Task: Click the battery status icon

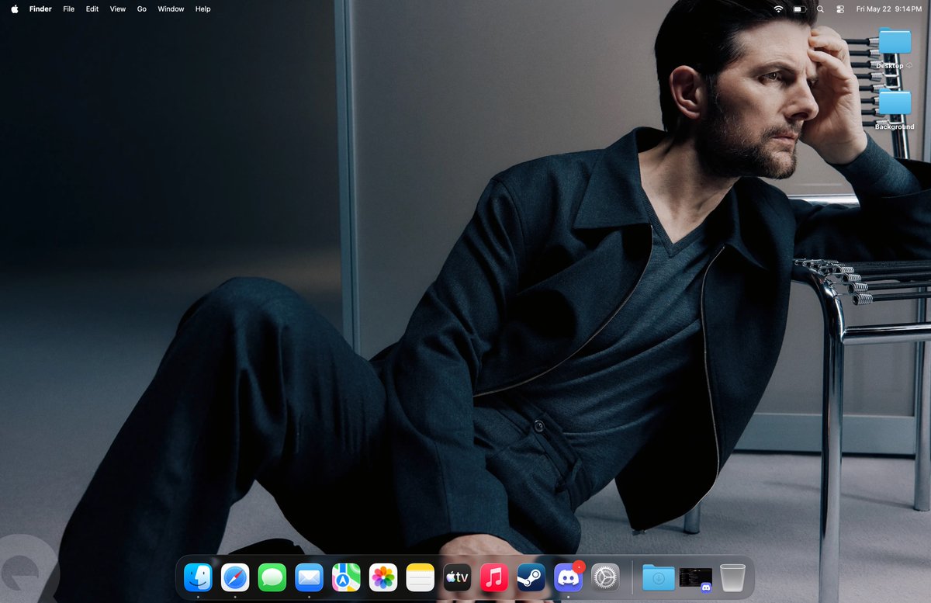Action: (x=800, y=9)
